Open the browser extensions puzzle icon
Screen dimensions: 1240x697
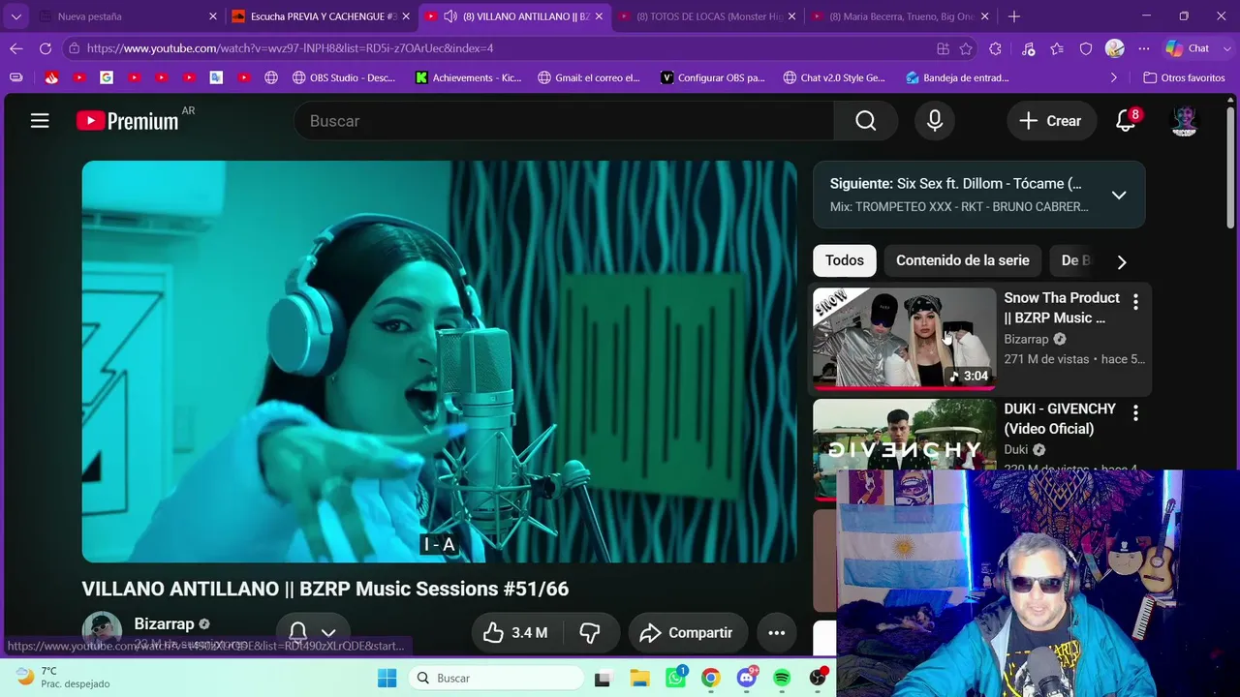[995, 48]
